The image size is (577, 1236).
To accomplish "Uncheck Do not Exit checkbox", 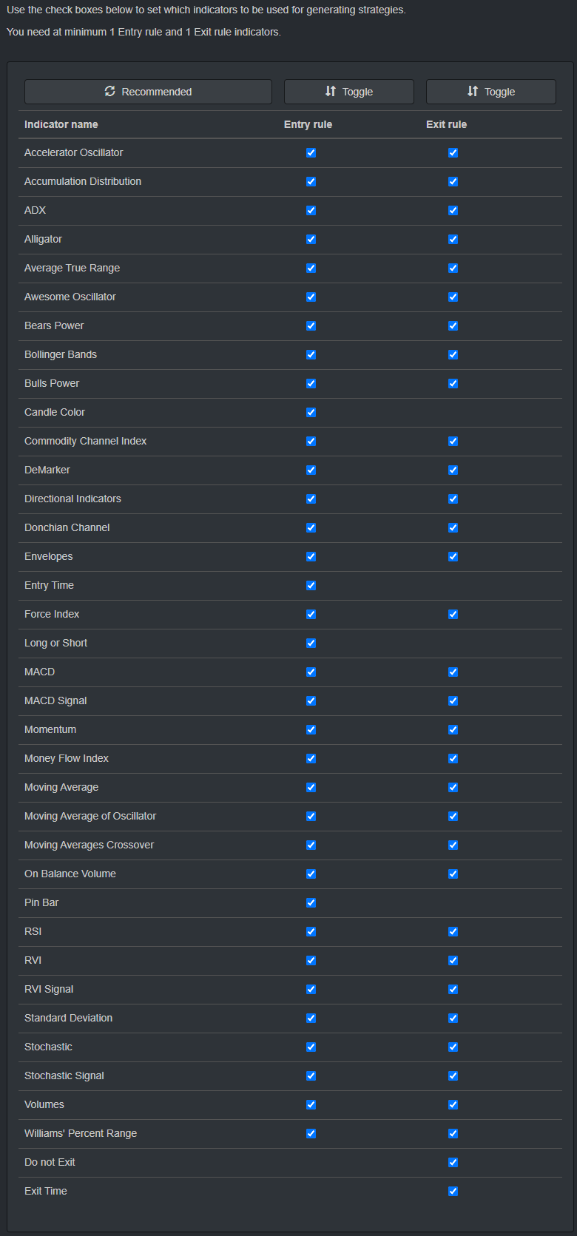I will (x=453, y=1162).
